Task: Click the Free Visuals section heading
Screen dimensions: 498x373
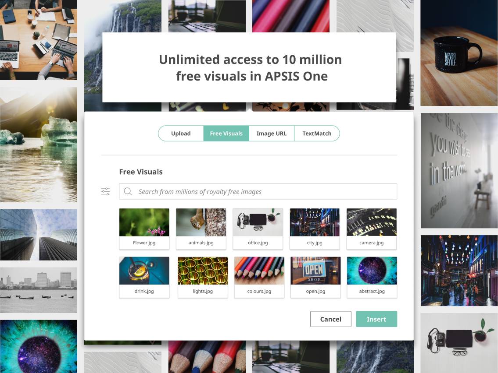Action: click(141, 172)
